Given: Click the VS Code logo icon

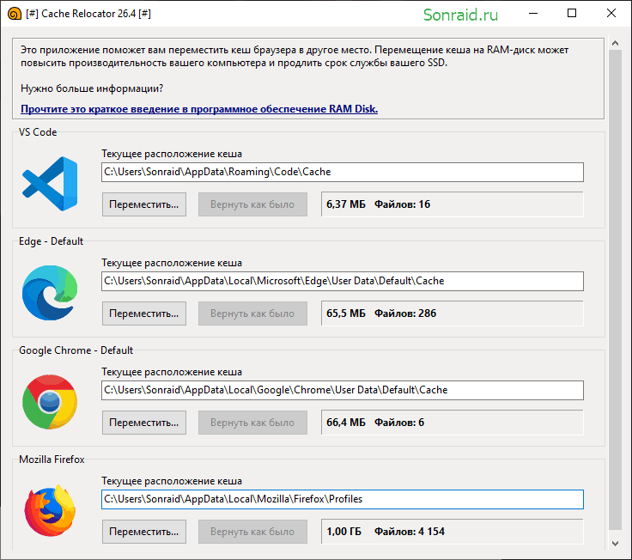Looking at the screenshot, I should pos(50,184).
